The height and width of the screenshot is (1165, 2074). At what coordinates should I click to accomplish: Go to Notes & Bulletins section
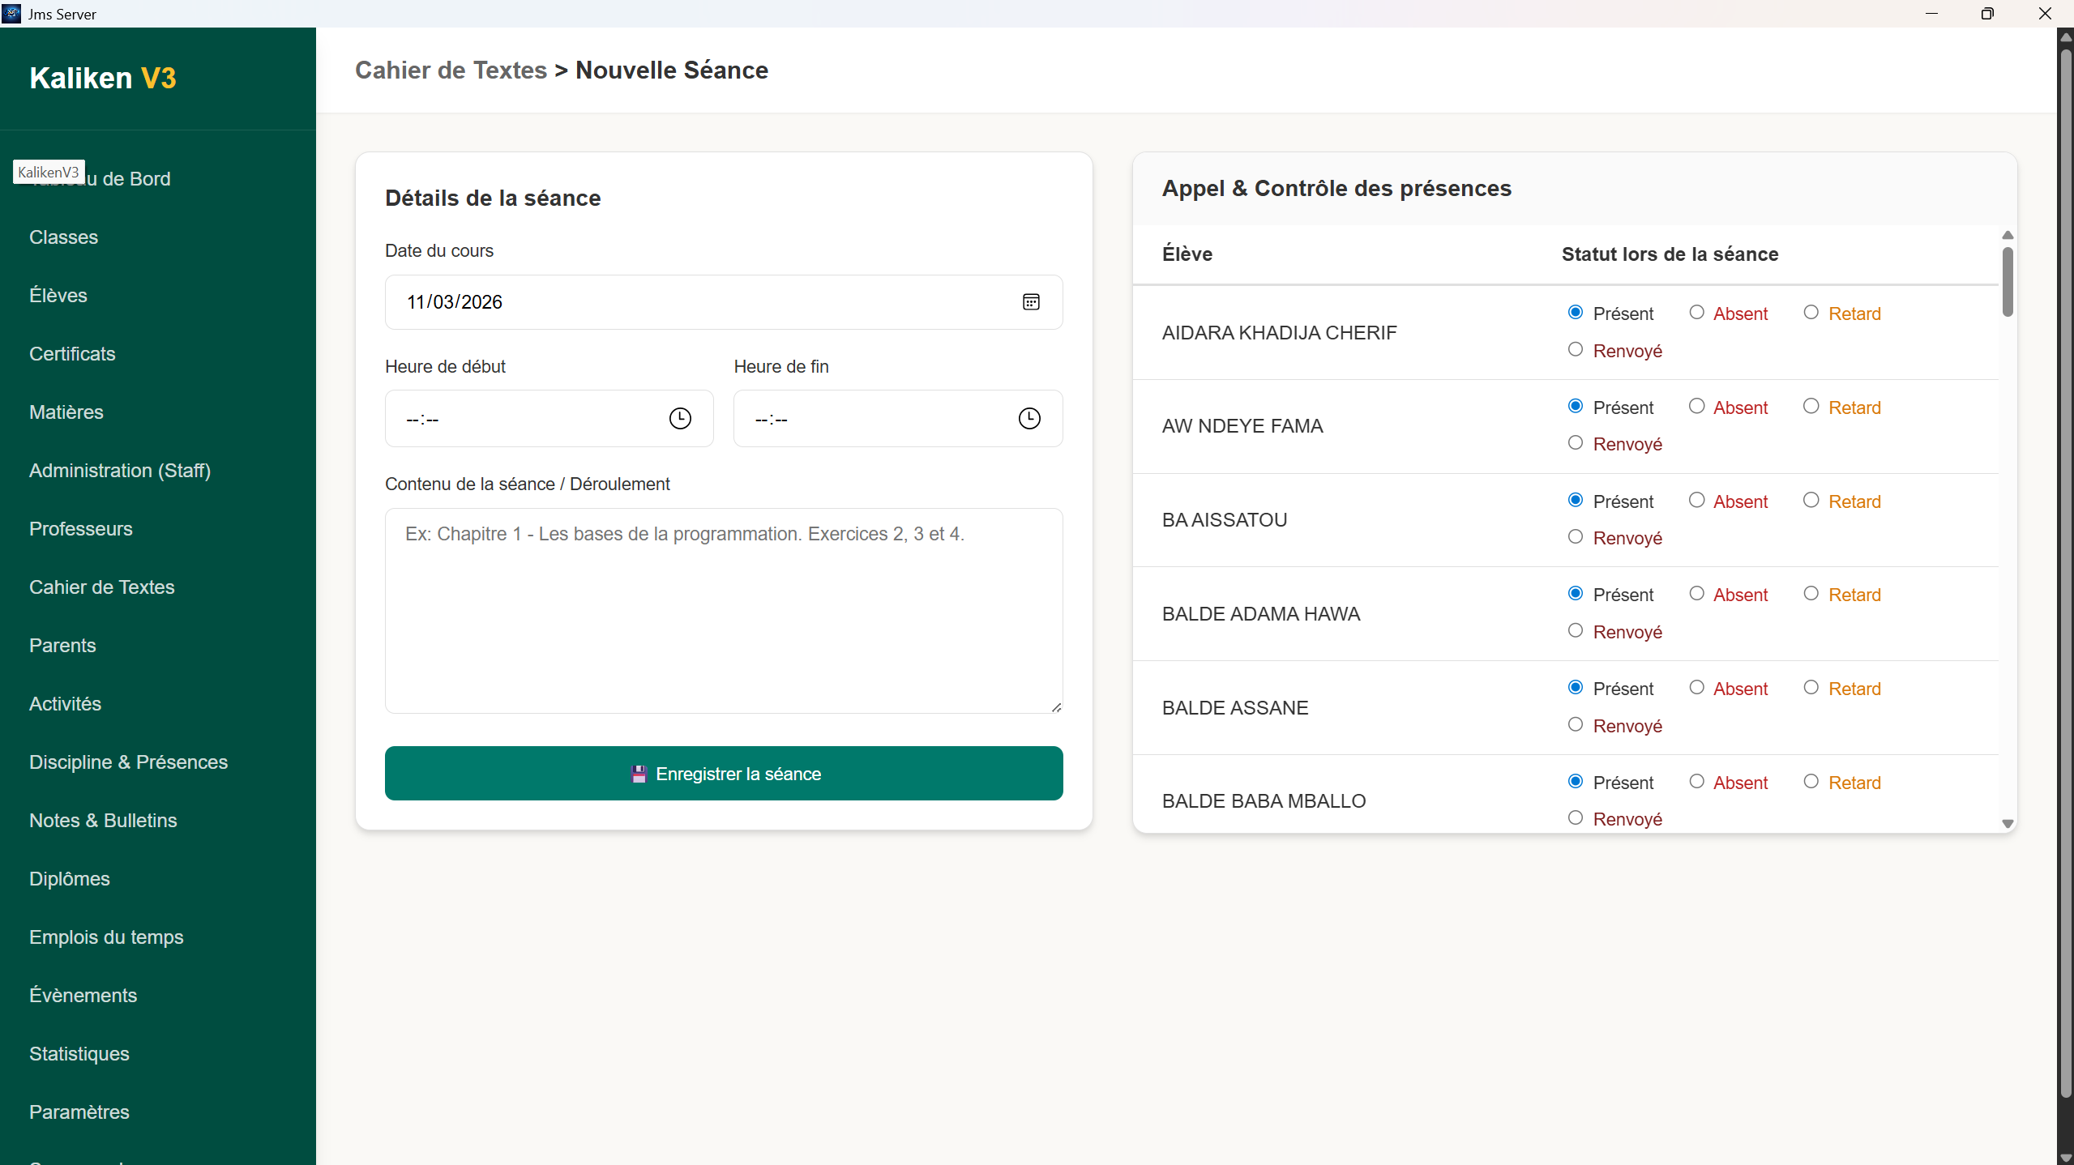point(103,821)
